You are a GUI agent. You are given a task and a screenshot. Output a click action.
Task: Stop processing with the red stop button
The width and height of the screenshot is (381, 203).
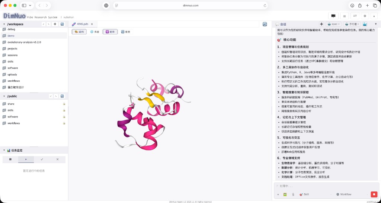374,194
